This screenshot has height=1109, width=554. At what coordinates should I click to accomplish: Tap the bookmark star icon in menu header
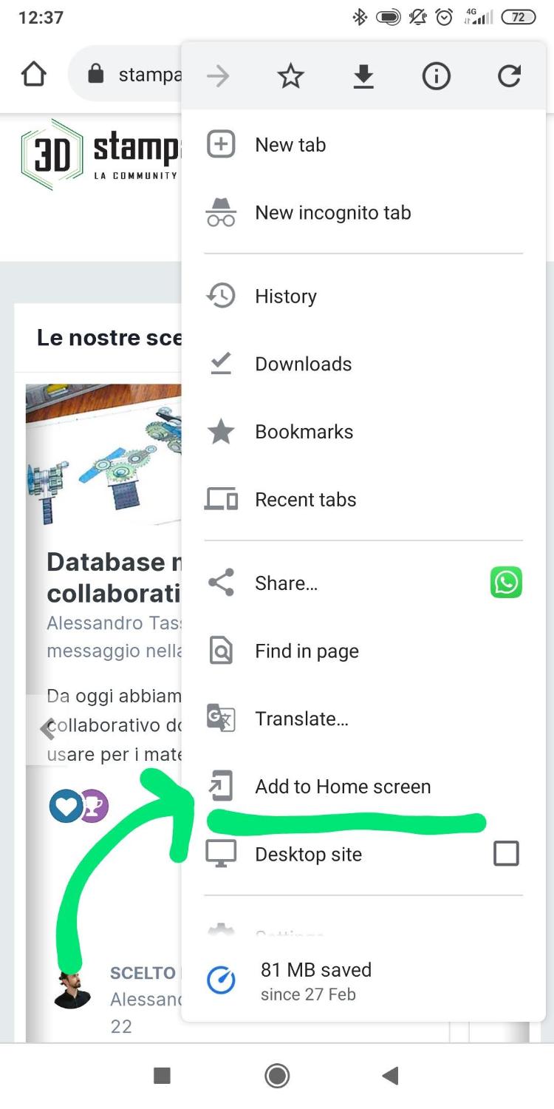(290, 76)
